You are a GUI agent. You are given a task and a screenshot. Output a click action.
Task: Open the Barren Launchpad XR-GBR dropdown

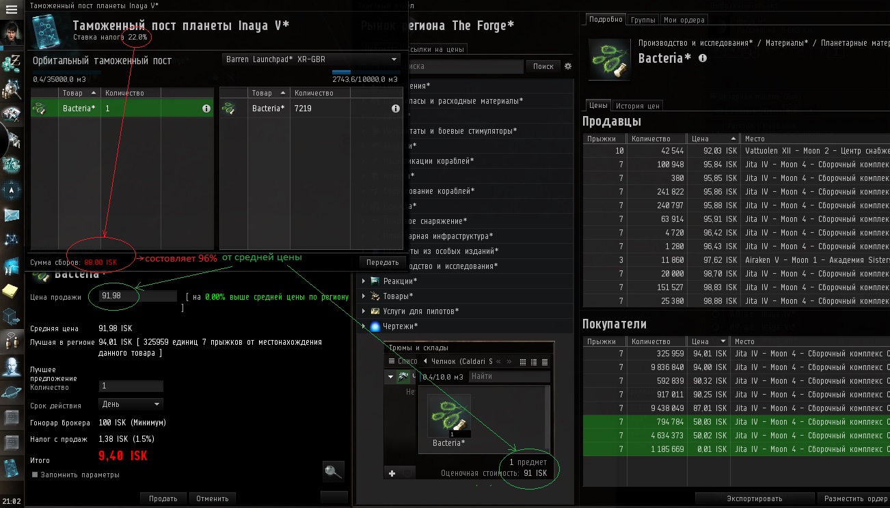(312, 59)
